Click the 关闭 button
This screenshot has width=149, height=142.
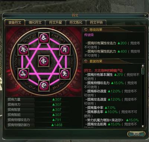point(136,134)
